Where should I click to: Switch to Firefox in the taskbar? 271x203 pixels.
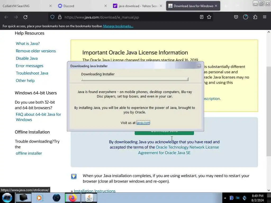[x=73, y=198]
